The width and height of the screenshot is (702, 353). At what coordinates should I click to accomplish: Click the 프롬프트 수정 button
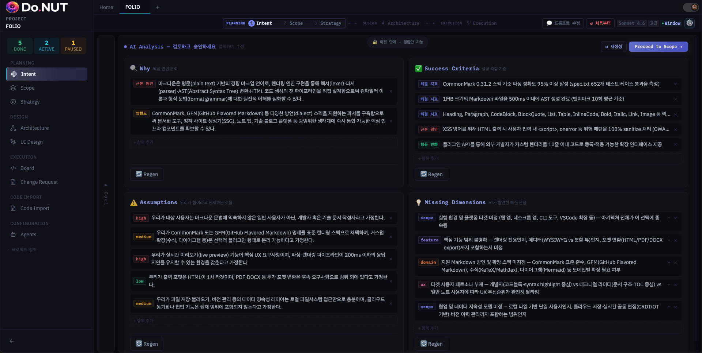(563, 23)
